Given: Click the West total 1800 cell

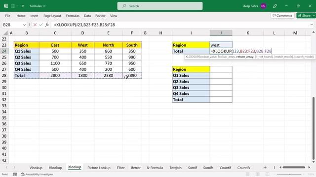Looking at the screenshot, I should pyautogui.click(x=82, y=75).
